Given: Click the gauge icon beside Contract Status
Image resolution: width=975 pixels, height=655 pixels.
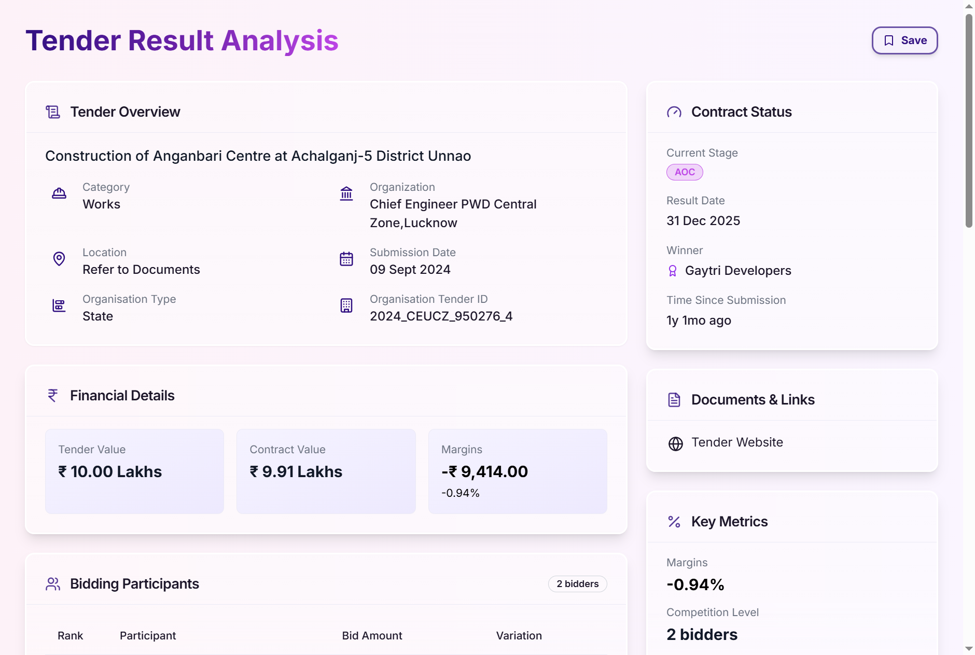Looking at the screenshot, I should tap(674, 112).
